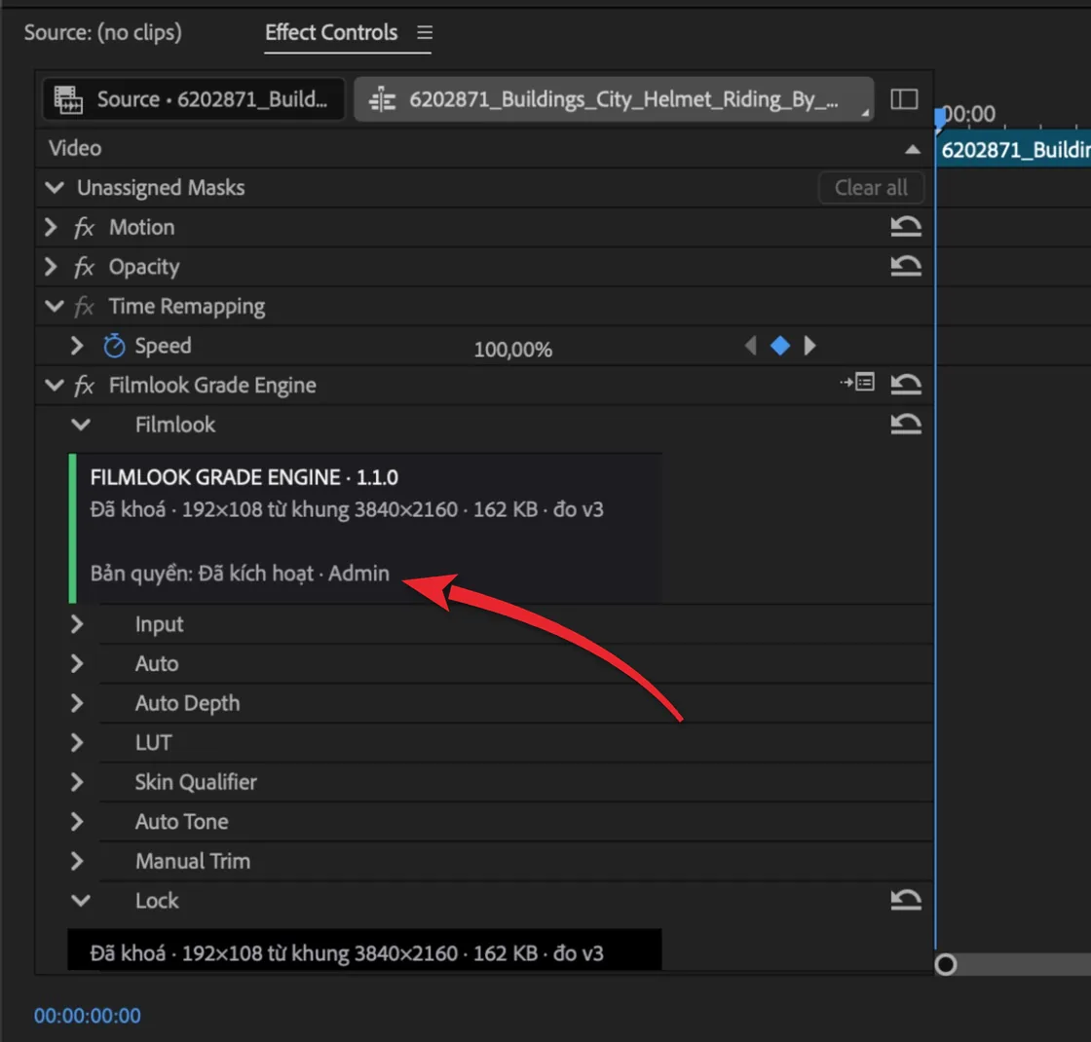1091x1042 pixels.
Task: Open the Effect Controls panel menu
Action: coord(425,32)
